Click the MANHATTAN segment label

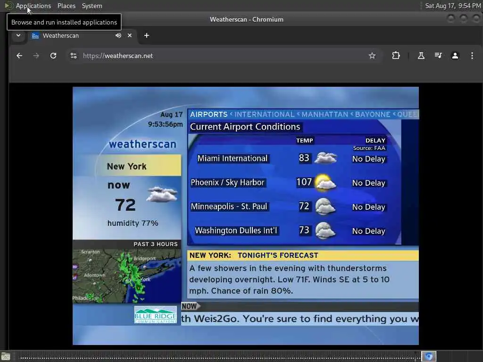(x=325, y=115)
